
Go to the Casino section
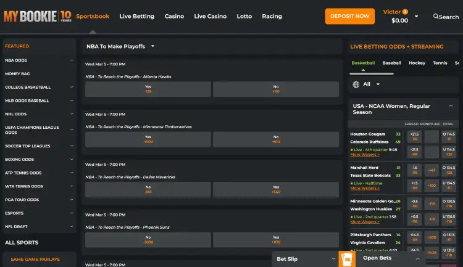coord(174,17)
